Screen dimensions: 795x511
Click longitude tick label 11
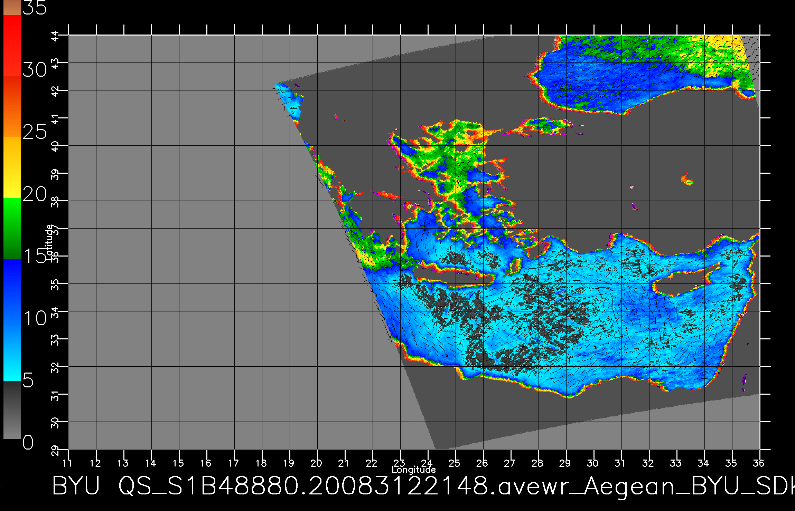point(67,463)
